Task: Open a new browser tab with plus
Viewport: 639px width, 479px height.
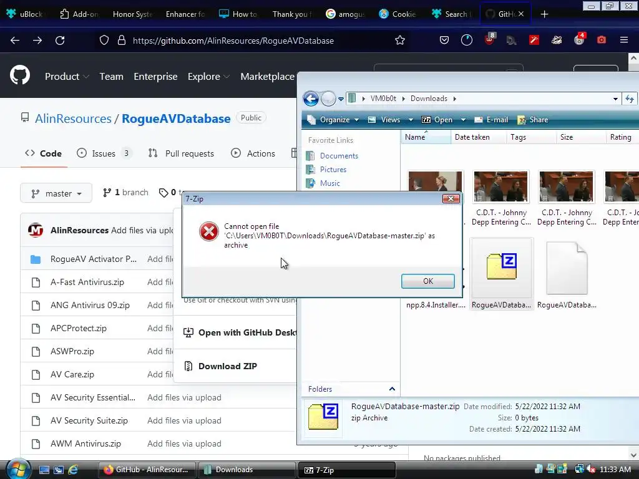Action: (544, 14)
